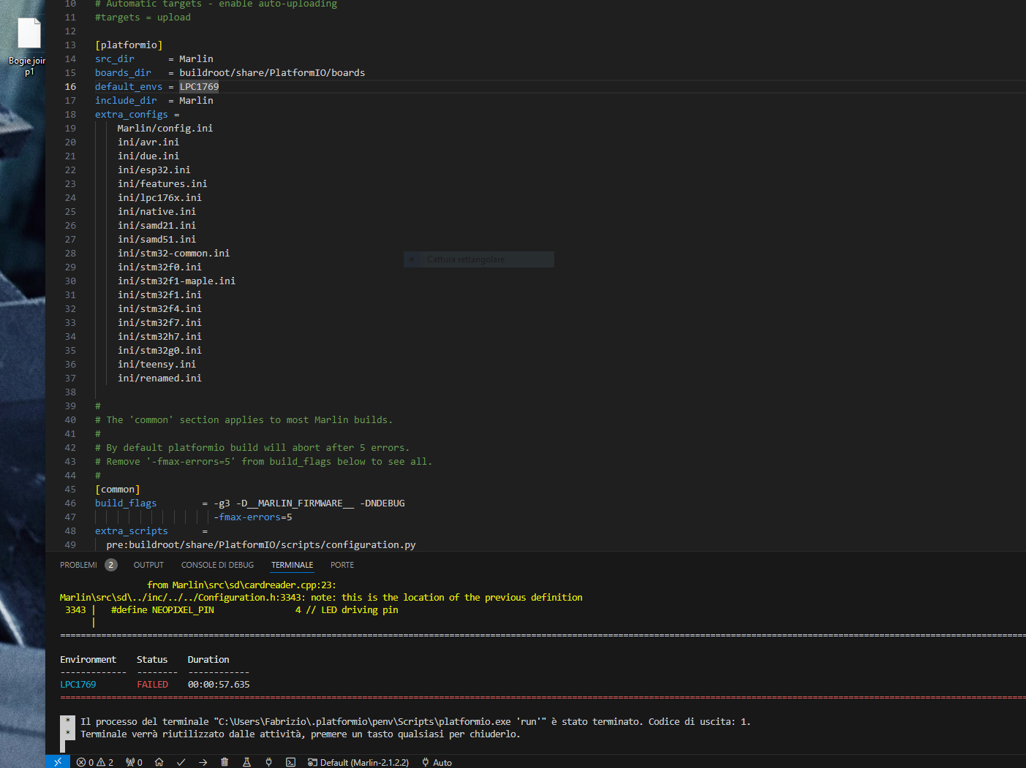Open errors and warnings count in status bar

[95, 762]
